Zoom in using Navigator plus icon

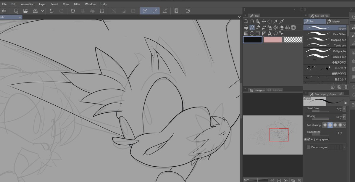coord(279,180)
